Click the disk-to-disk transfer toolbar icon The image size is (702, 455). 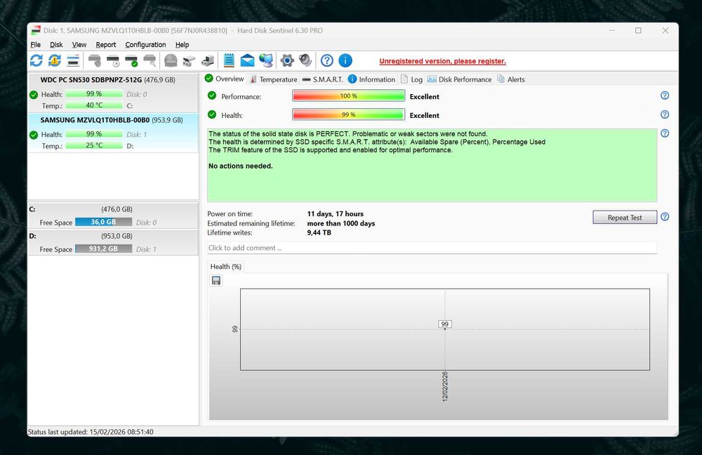pyautogui.click(x=189, y=60)
